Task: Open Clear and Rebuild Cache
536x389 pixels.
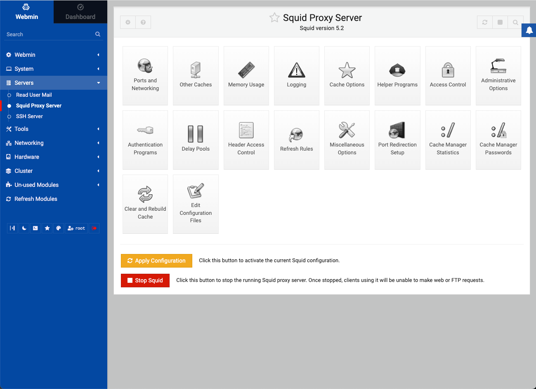Action: click(145, 204)
